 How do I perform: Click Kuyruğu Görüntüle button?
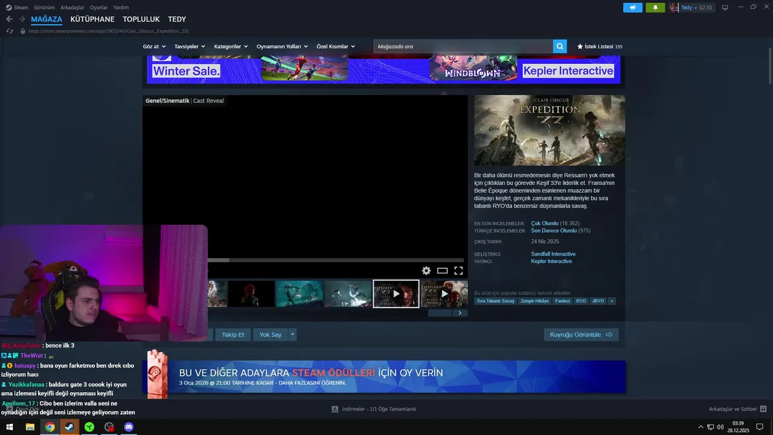click(x=581, y=335)
